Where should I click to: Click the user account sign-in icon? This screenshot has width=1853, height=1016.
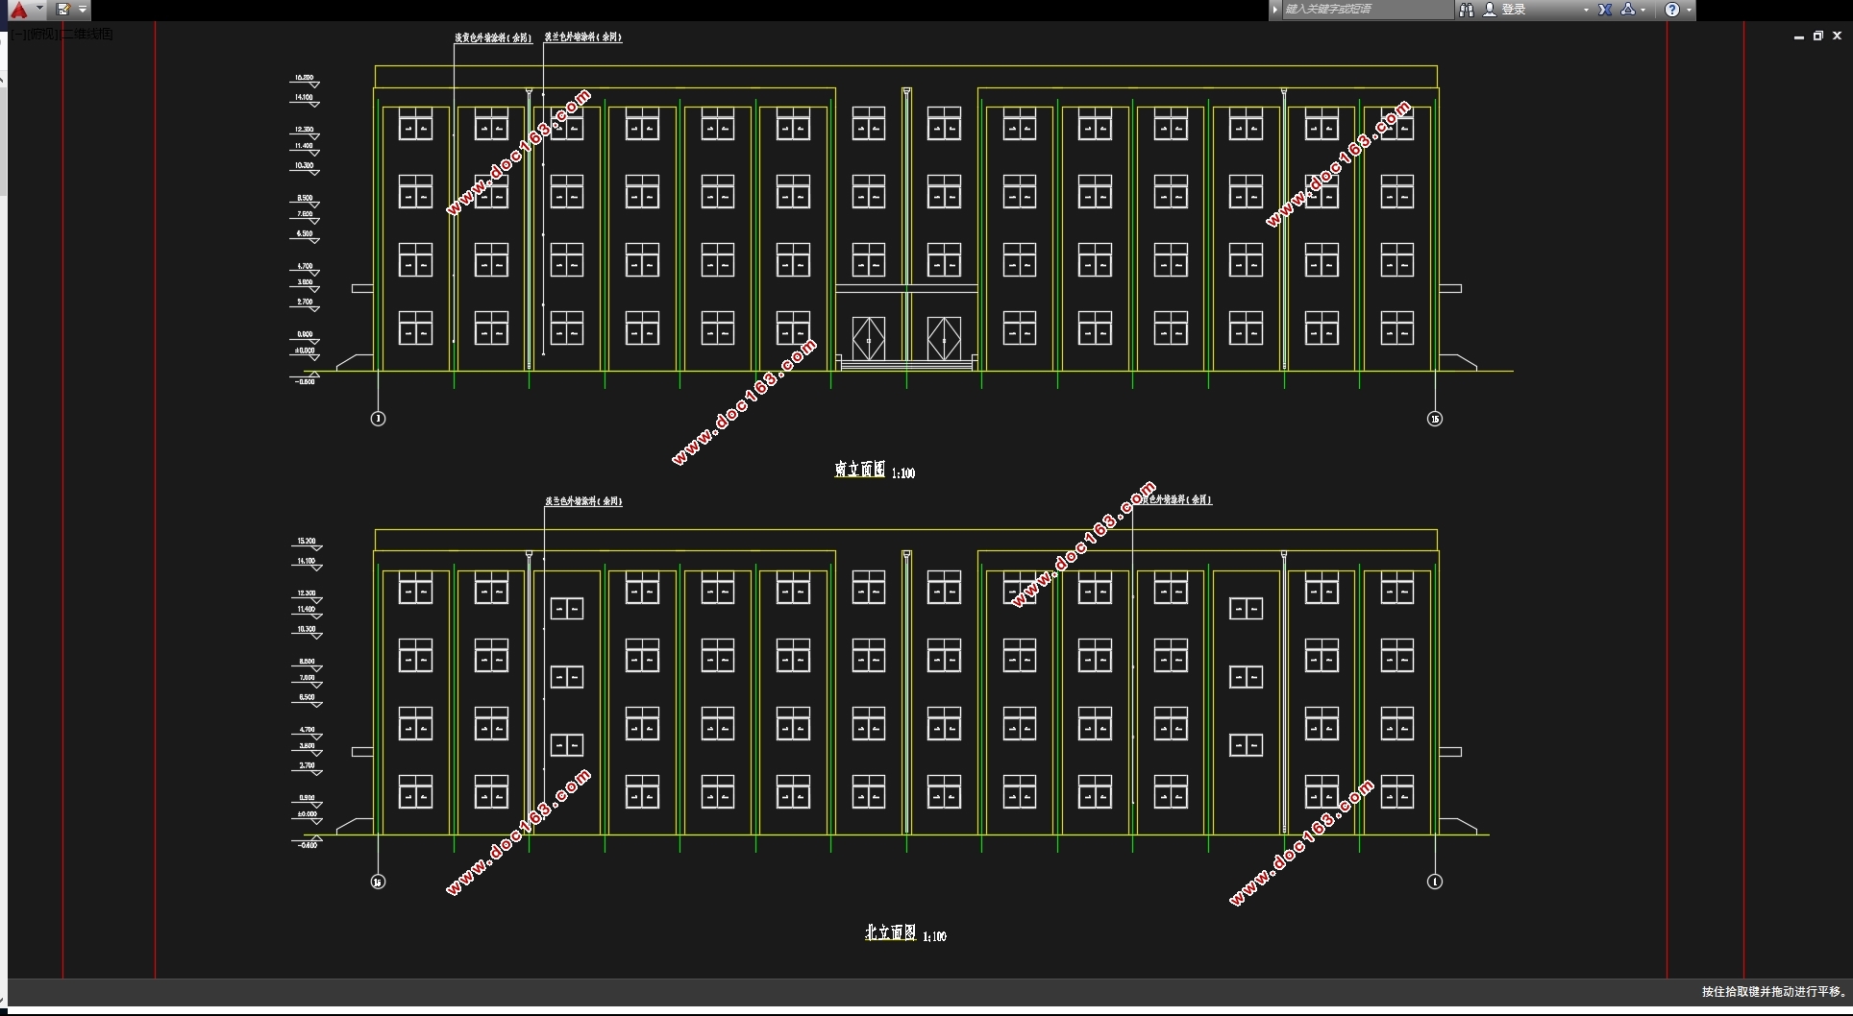click(x=1490, y=10)
